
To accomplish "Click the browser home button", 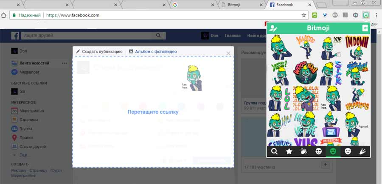I will point(3,15).
